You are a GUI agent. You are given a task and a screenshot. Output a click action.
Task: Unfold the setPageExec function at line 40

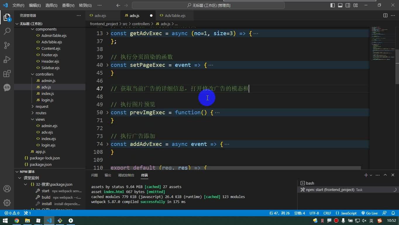pos(107,65)
